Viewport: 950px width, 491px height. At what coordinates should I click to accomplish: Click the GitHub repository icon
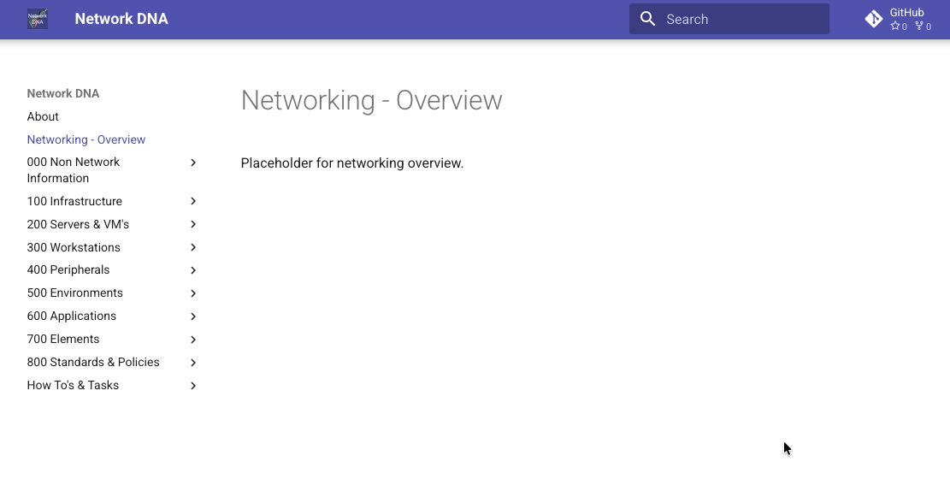click(x=873, y=19)
